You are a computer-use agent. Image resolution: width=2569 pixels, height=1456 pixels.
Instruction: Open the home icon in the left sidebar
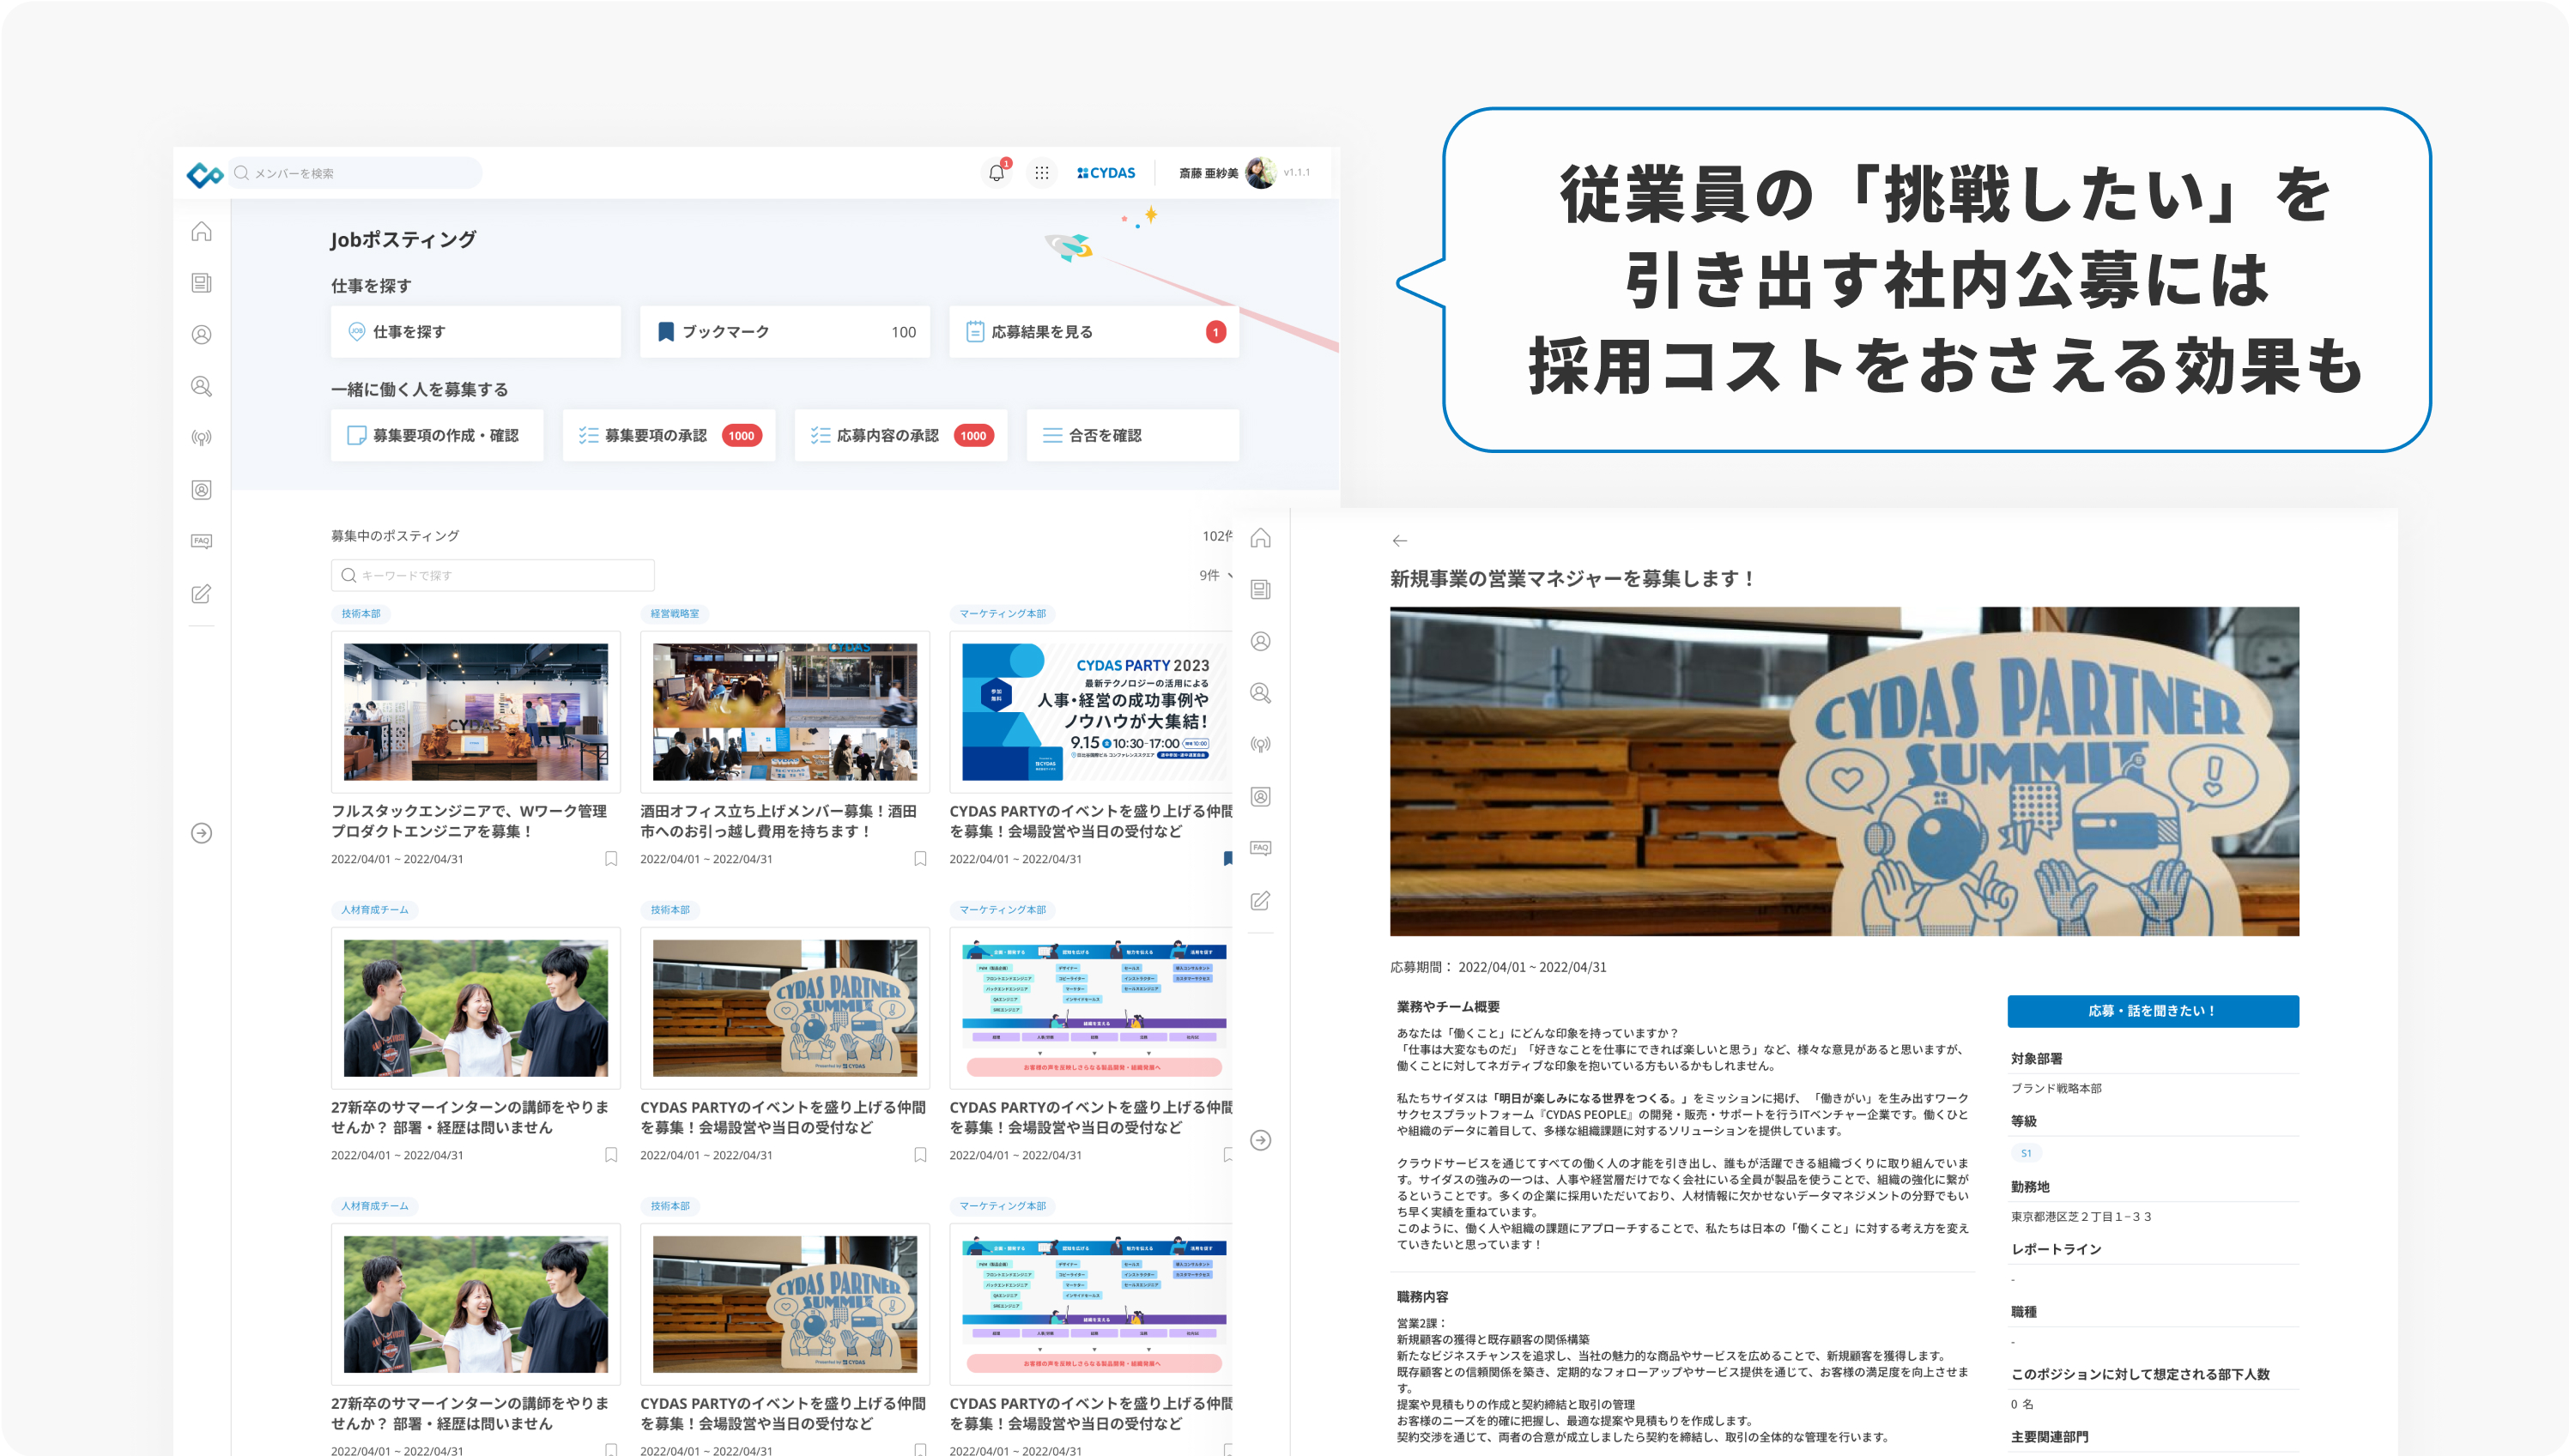(201, 232)
